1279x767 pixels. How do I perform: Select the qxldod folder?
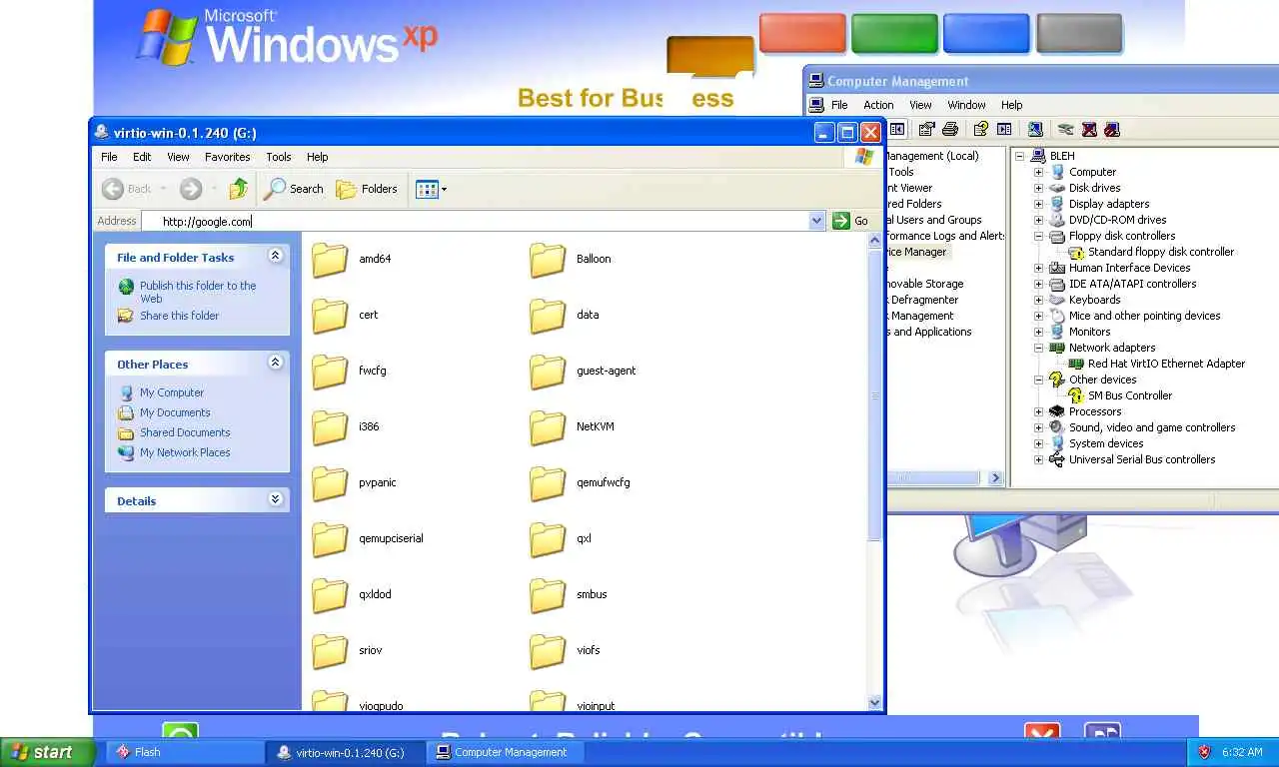pos(330,594)
